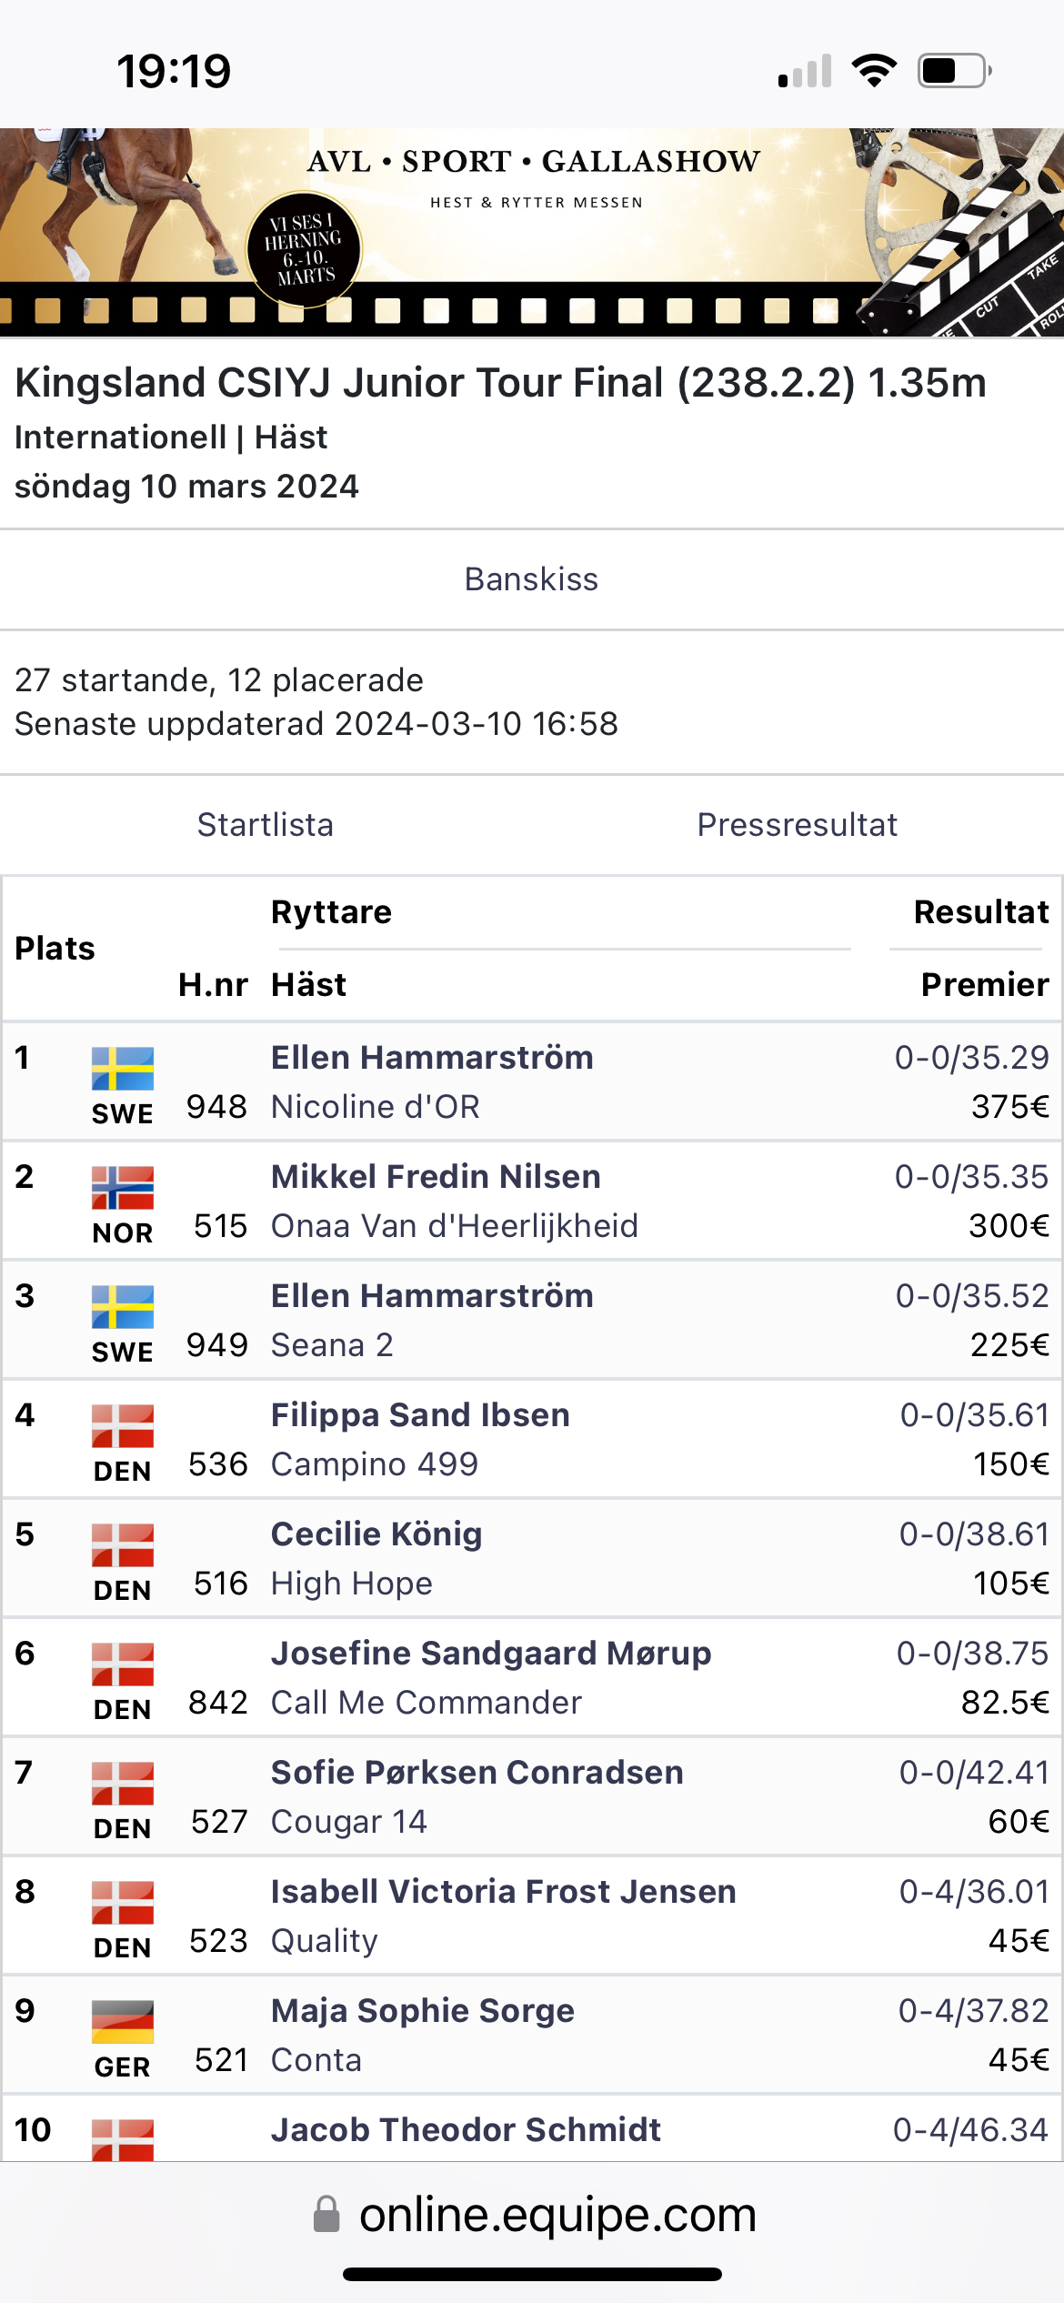
Task: Tap the Swedish flag beside Ellen Hammarström first place
Action: tap(123, 1069)
